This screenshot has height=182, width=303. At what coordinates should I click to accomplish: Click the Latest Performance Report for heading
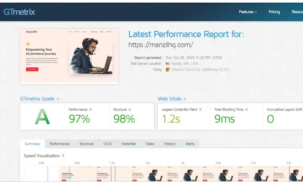[186, 34]
